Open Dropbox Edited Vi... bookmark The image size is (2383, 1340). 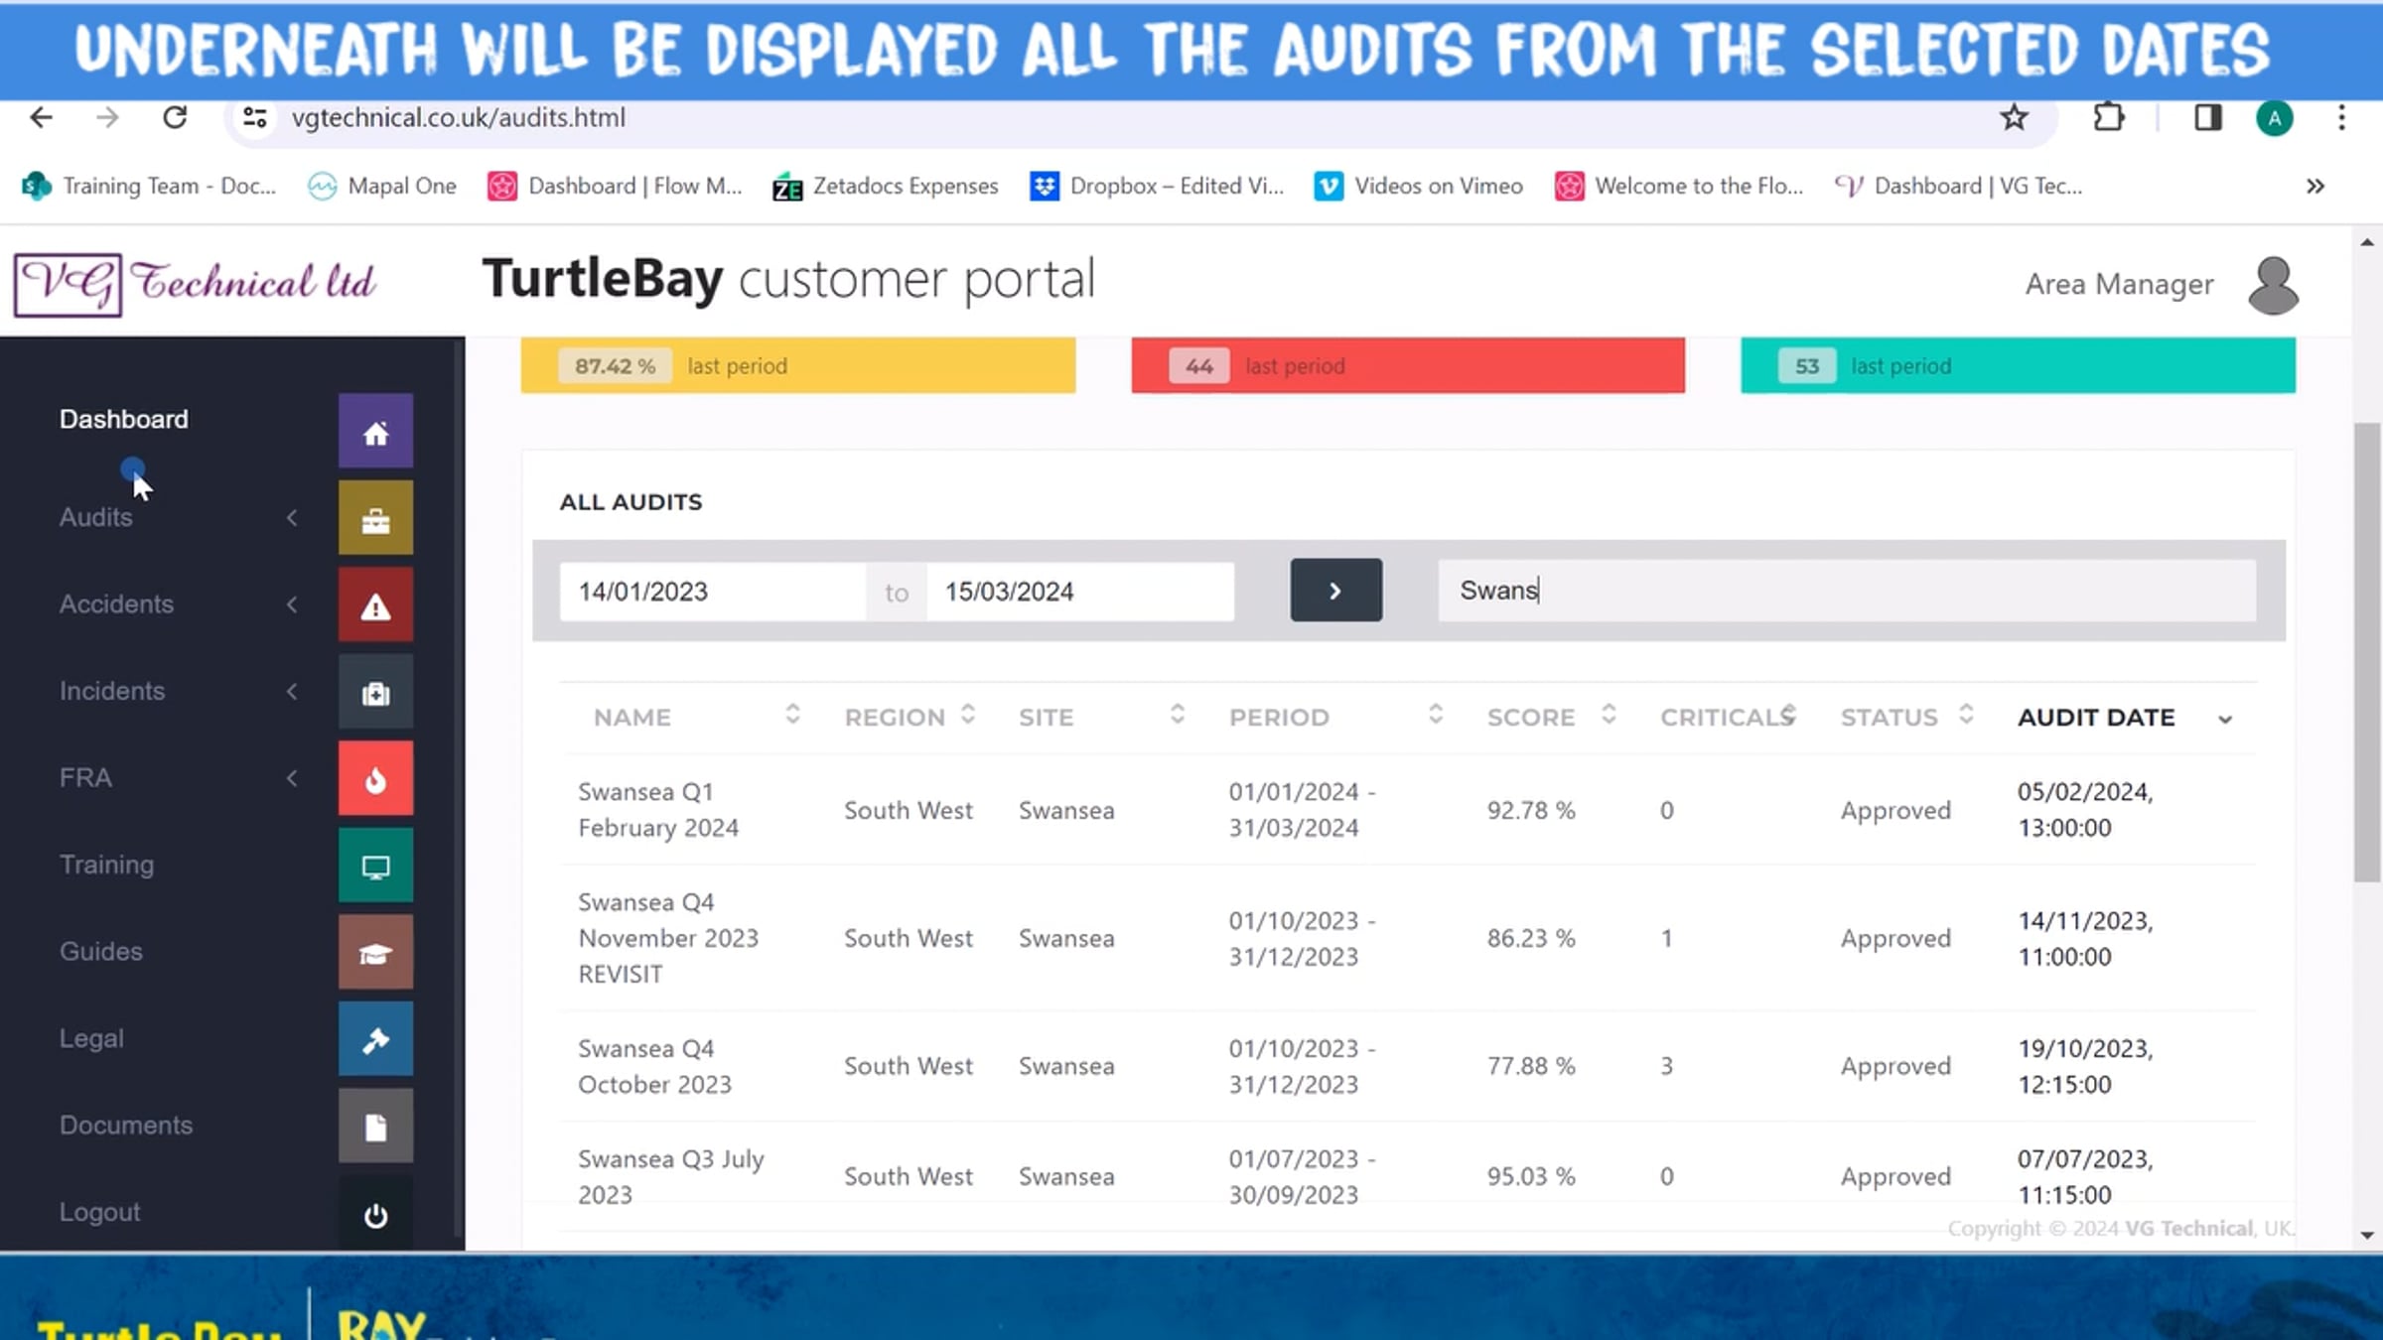[x=1157, y=186]
